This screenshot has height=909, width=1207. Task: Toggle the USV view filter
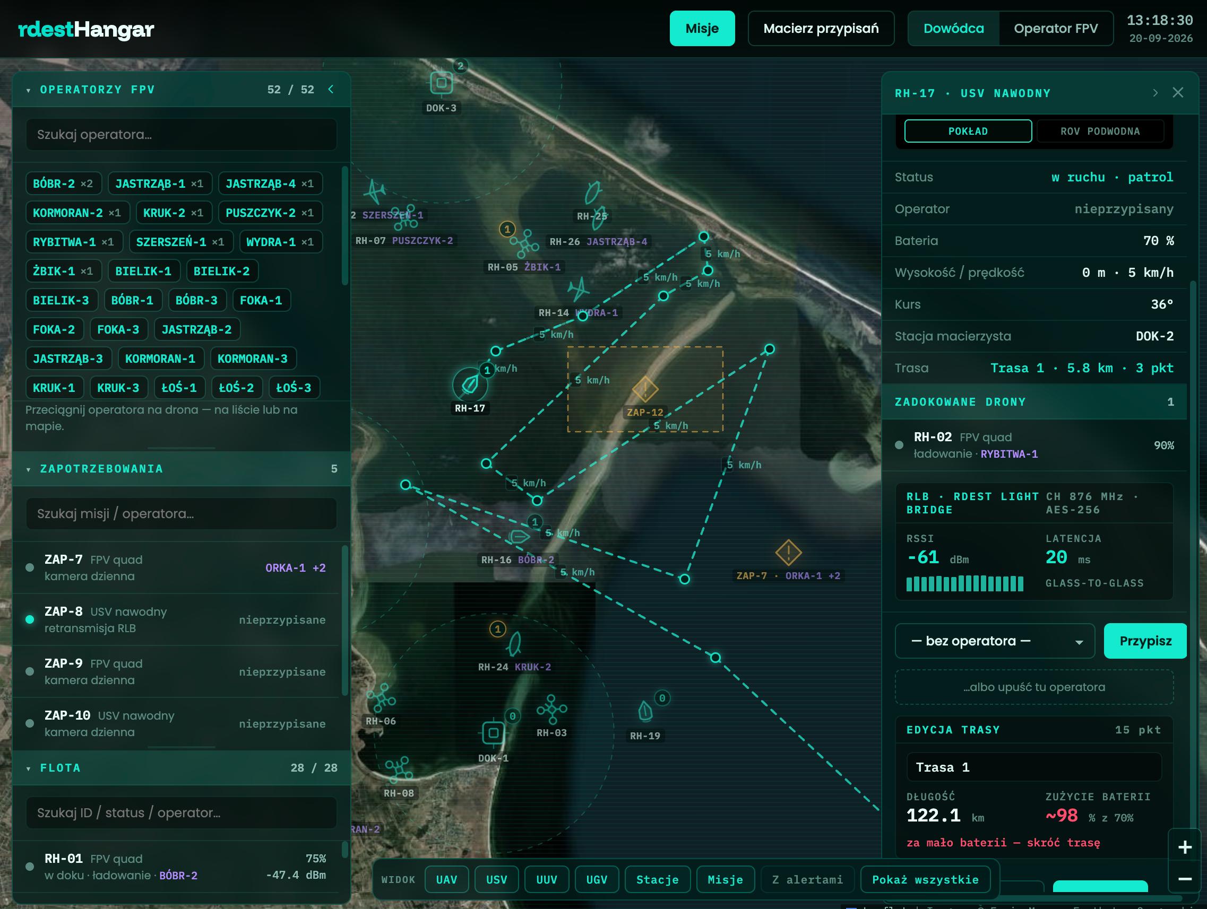(x=497, y=879)
